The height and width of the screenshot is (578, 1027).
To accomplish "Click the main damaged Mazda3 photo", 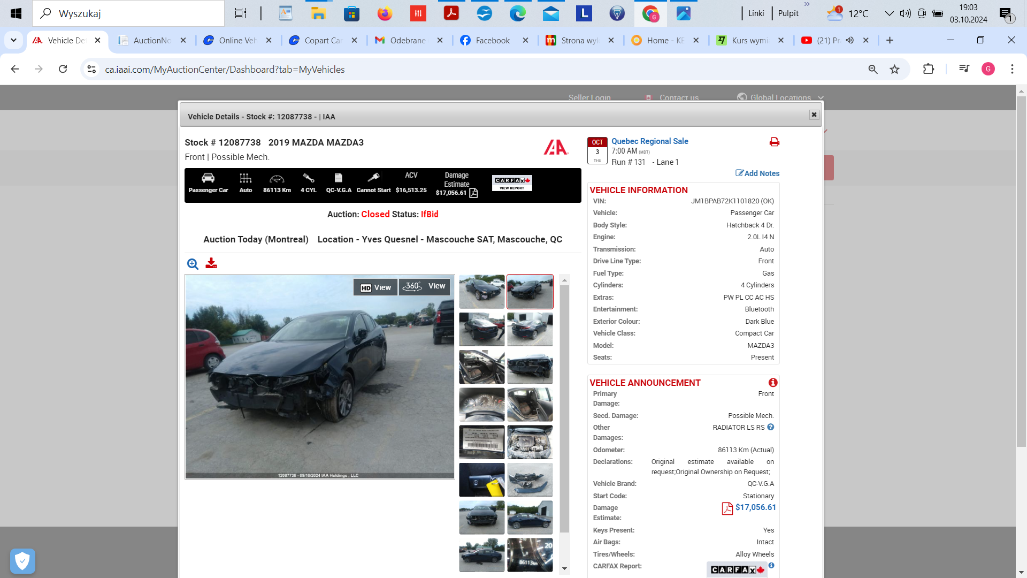I will point(320,376).
